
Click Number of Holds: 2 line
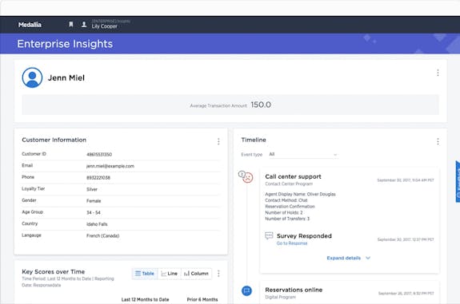click(284, 212)
